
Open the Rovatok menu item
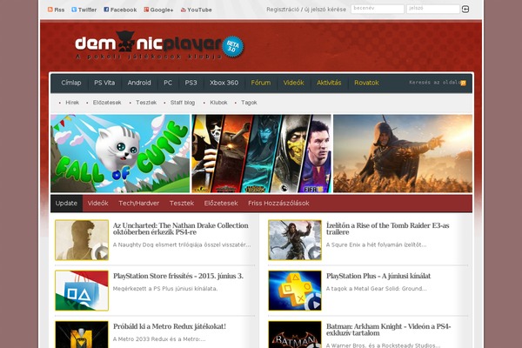[x=366, y=83]
